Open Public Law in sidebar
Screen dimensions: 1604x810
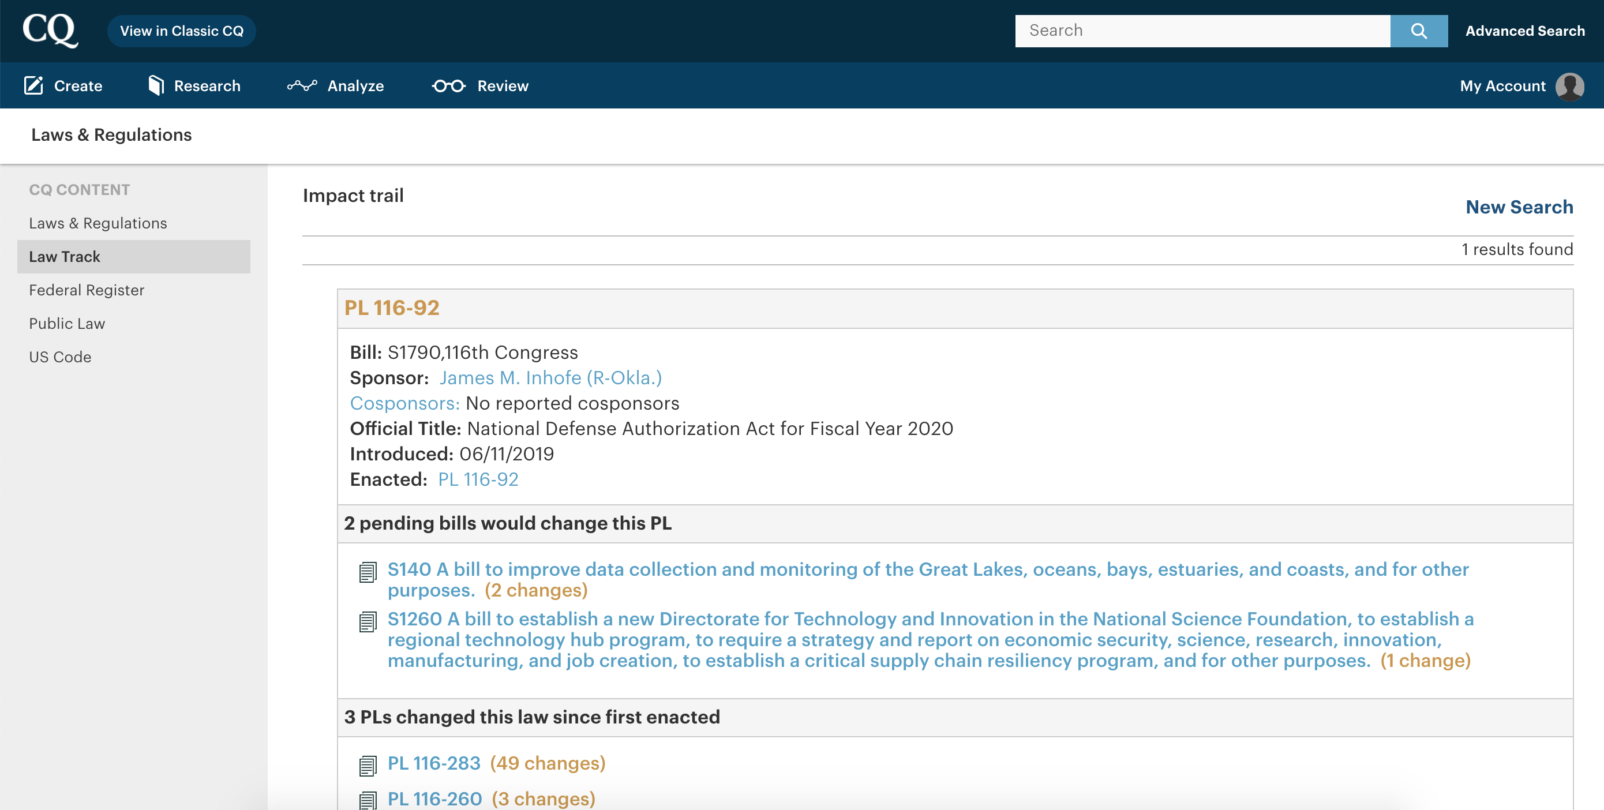[x=68, y=324]
